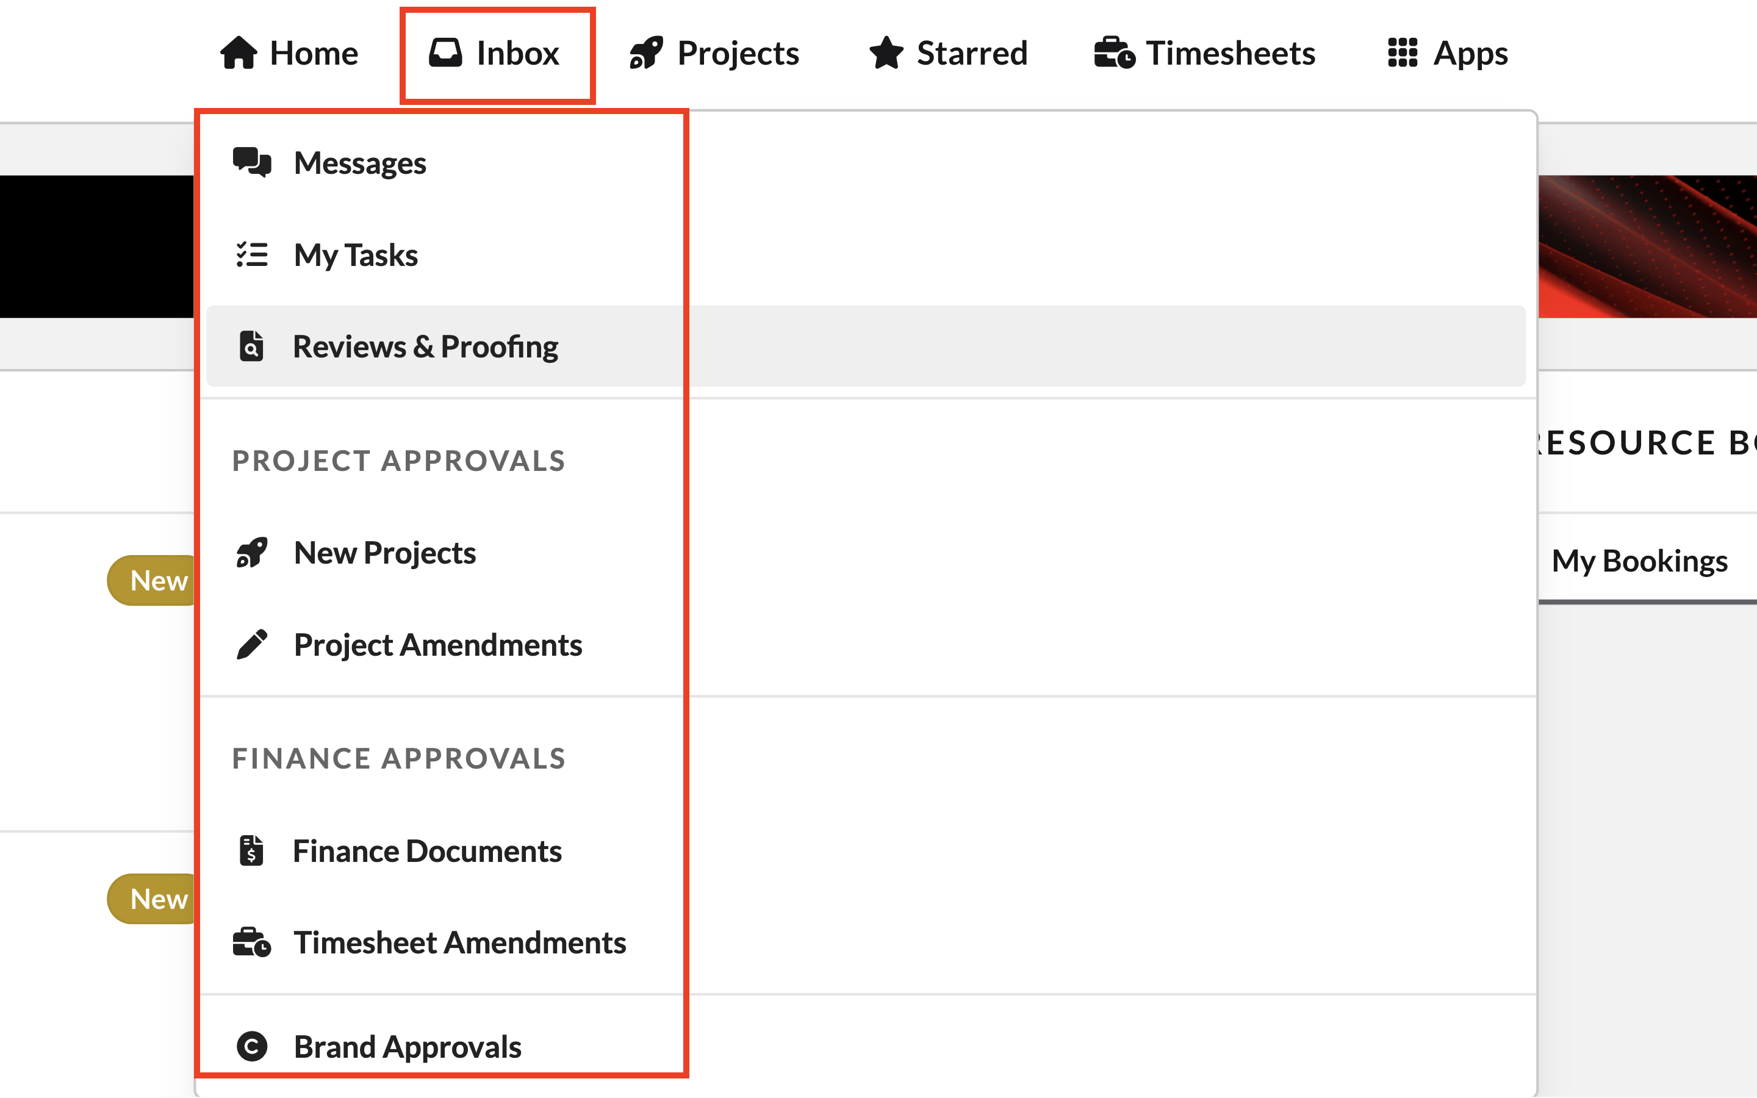This screenshot has width=1757, height=1098.
Task: Open Project Amendments entry
Action: point(437,645)
